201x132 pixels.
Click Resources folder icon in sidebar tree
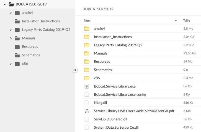[x=17, y=47]
